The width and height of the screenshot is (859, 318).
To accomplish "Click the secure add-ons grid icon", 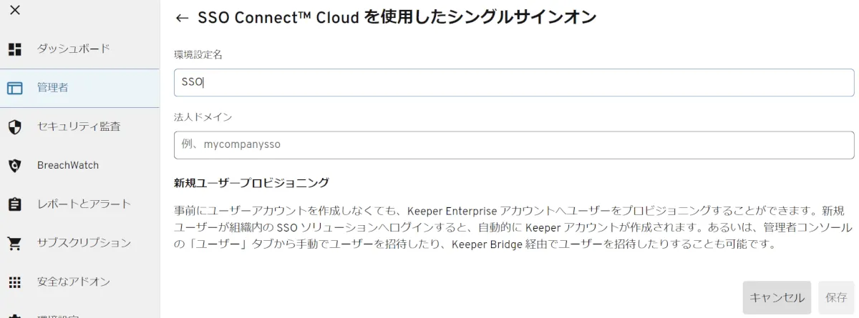I will pos(14,282).
